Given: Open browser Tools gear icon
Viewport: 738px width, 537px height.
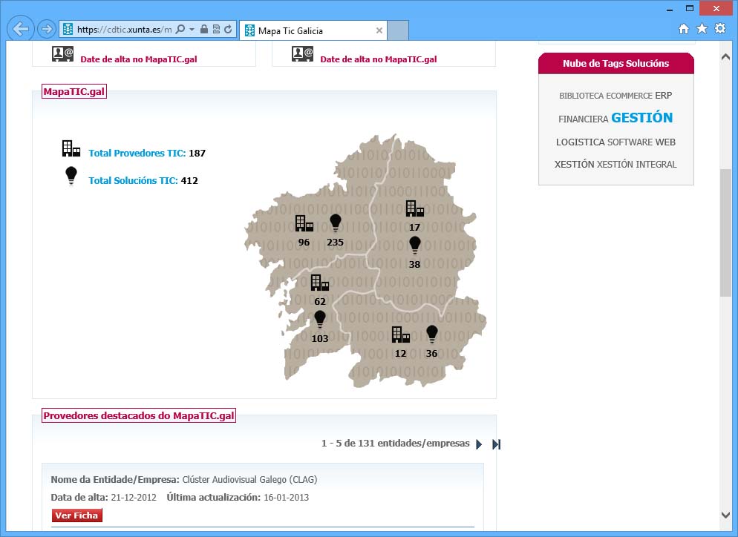Looking at the screenshot, I should (x=720, y=28).
